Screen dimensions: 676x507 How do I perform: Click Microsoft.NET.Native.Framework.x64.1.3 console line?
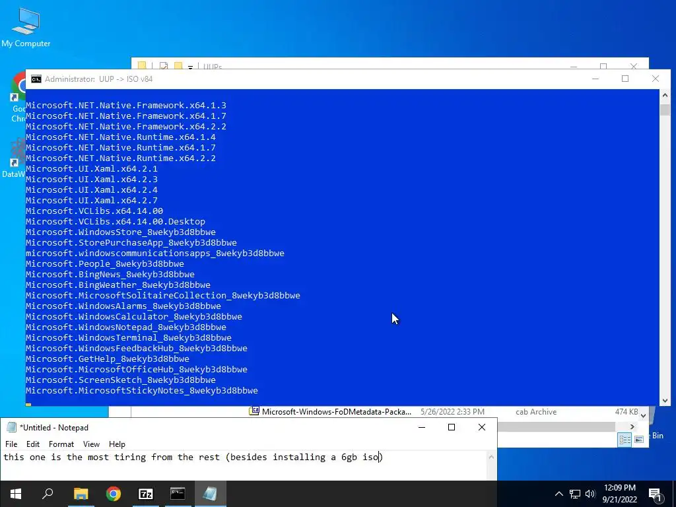point(126,105)
